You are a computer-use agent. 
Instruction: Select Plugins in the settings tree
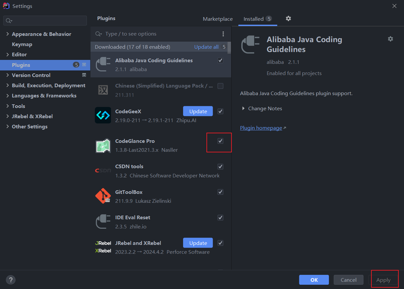pos(45,65)
